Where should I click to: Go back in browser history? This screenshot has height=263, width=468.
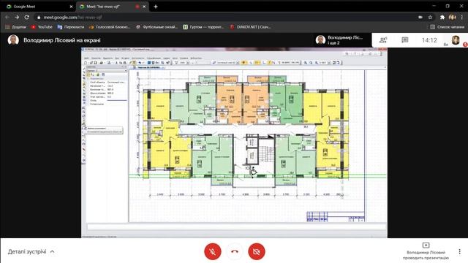tap(7, 18)
